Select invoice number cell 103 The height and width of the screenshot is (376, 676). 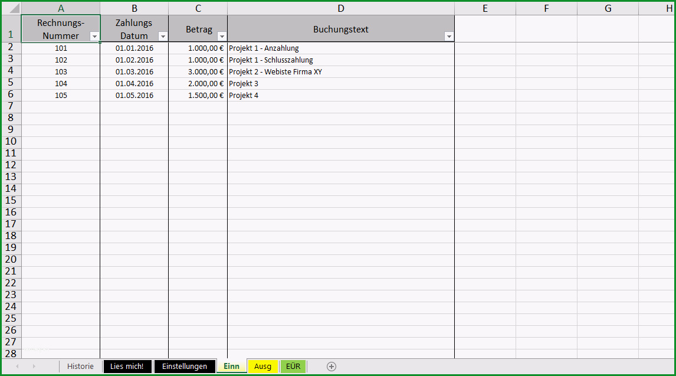pyautogui.click(x=61, y=71)
